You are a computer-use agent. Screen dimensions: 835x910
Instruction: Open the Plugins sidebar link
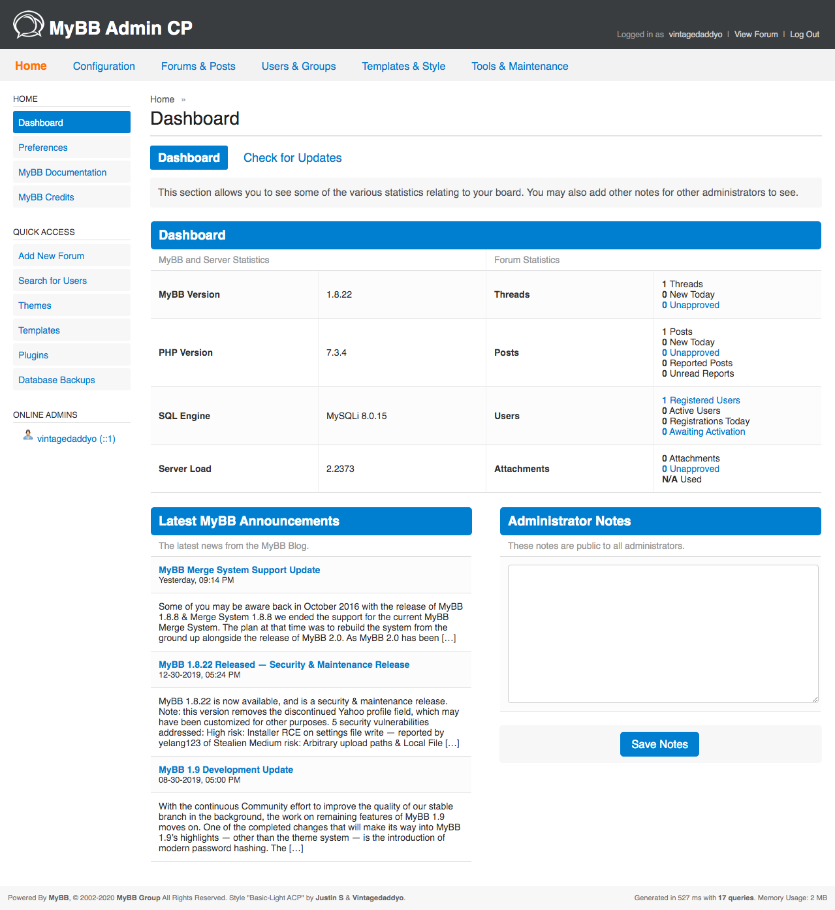(x=33, y=355)
